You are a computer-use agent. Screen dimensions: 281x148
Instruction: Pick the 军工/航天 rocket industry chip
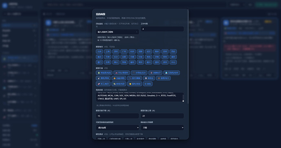pos(103,84)
